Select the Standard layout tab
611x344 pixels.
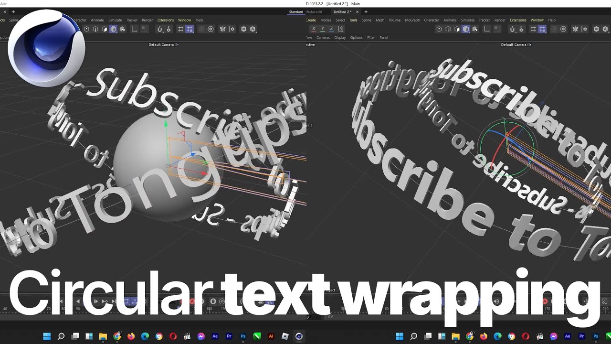[x=296, y=11]
